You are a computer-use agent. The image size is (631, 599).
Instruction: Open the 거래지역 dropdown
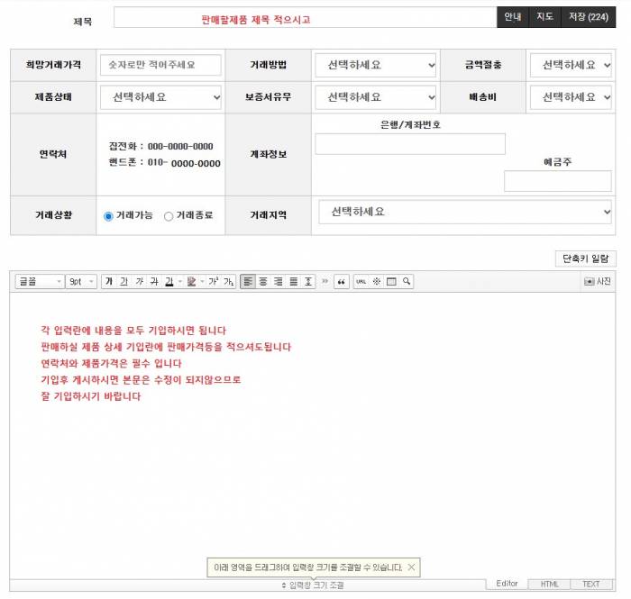pyautogui.click(x=465, y=212)
